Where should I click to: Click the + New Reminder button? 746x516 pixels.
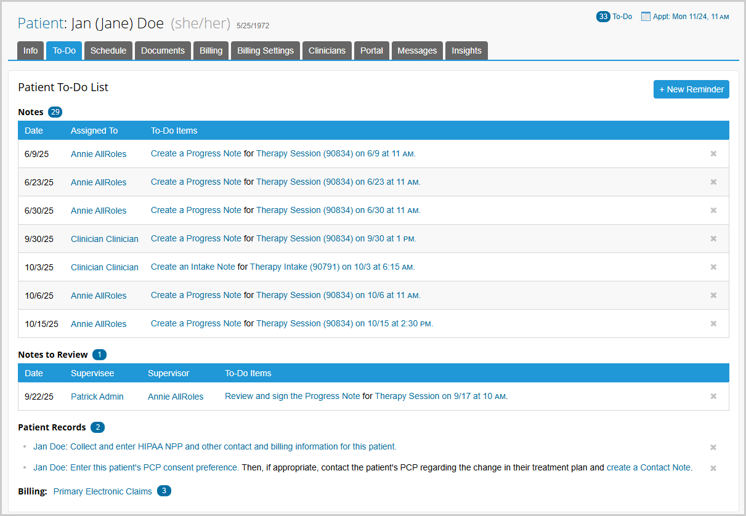[x=691, y=89]
